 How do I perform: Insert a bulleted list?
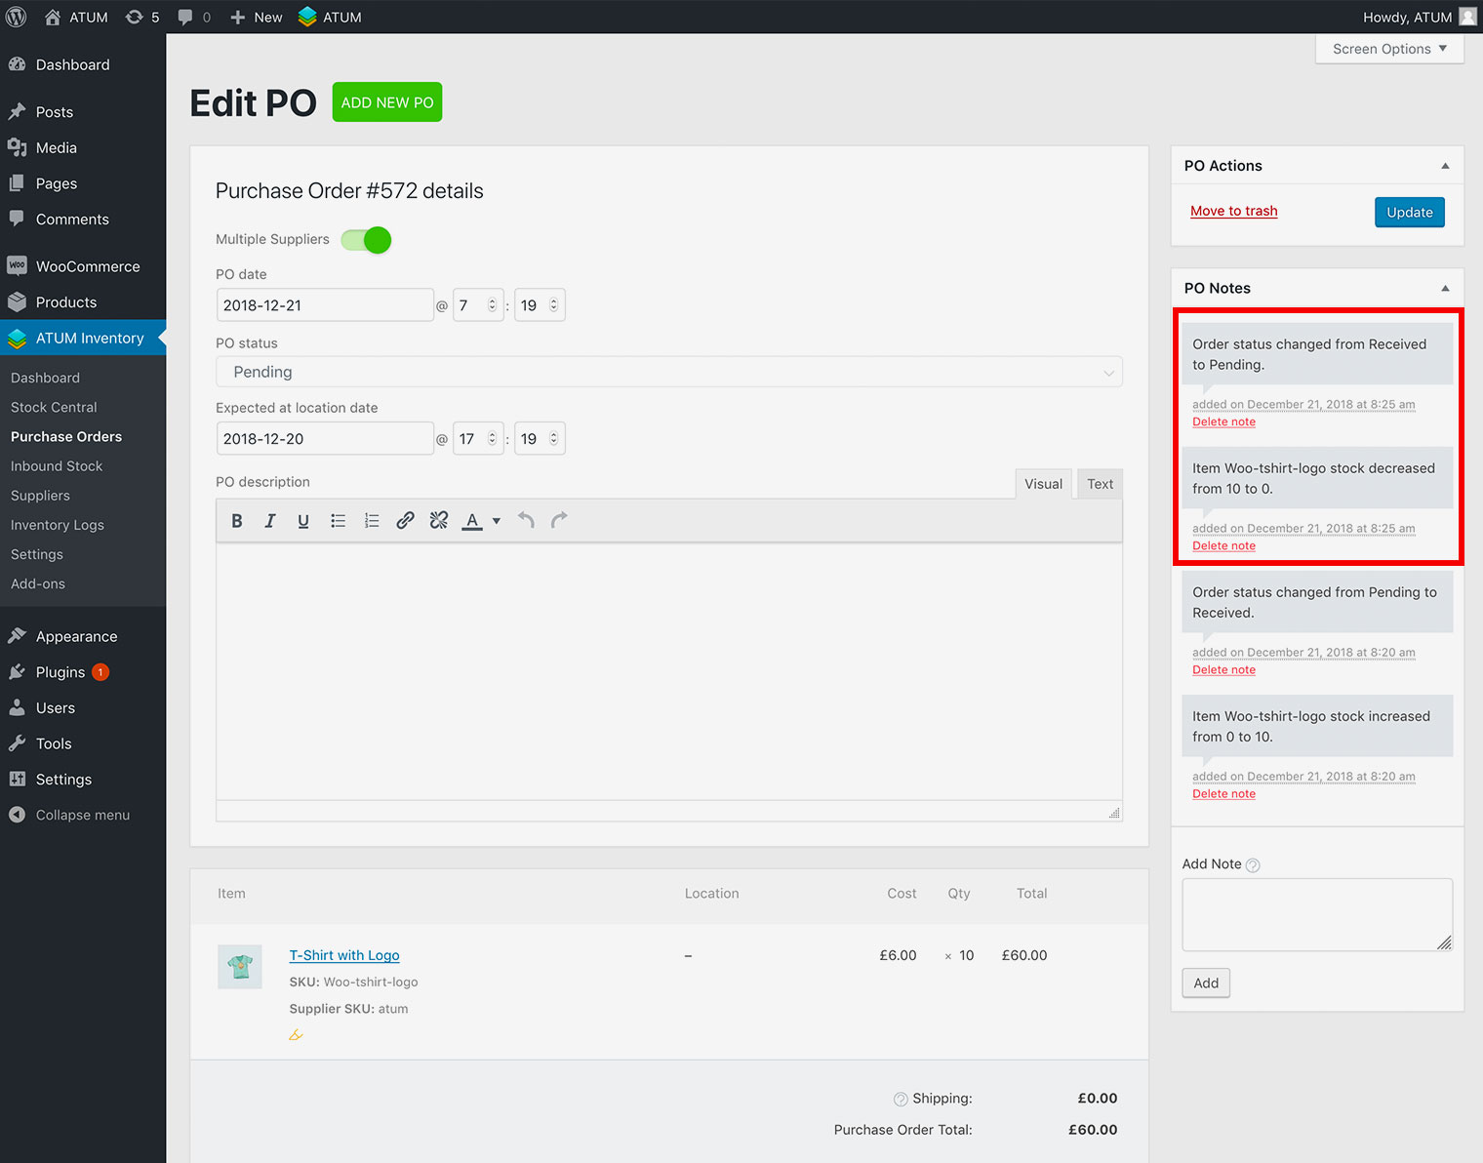tap(338, 521)
